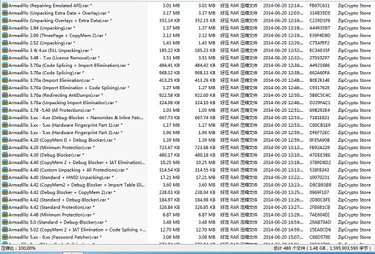This screenshot has height=254, width=375.
Task: Click the icon for Hardware Fingerprint Part 2 archive
Action: coord(5,132)
